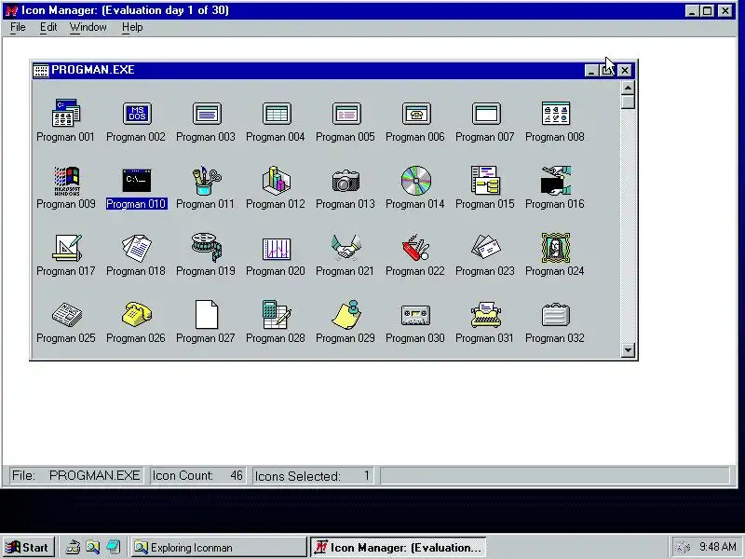Select the Progman 006 telephone window icon
This screenshot has height=559, width=745.
(416, 114)
